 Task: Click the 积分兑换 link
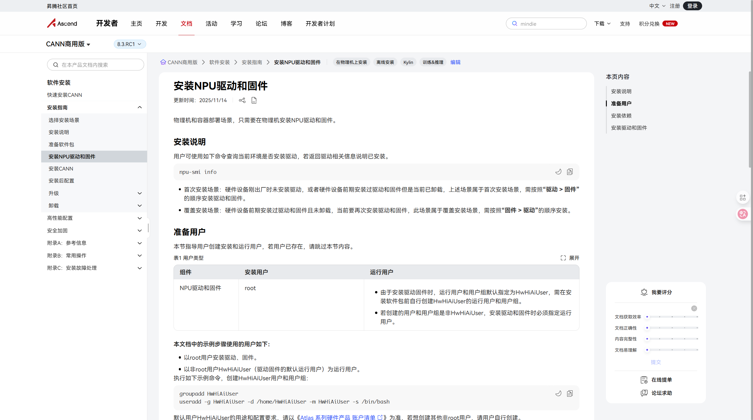coord(649,24)
